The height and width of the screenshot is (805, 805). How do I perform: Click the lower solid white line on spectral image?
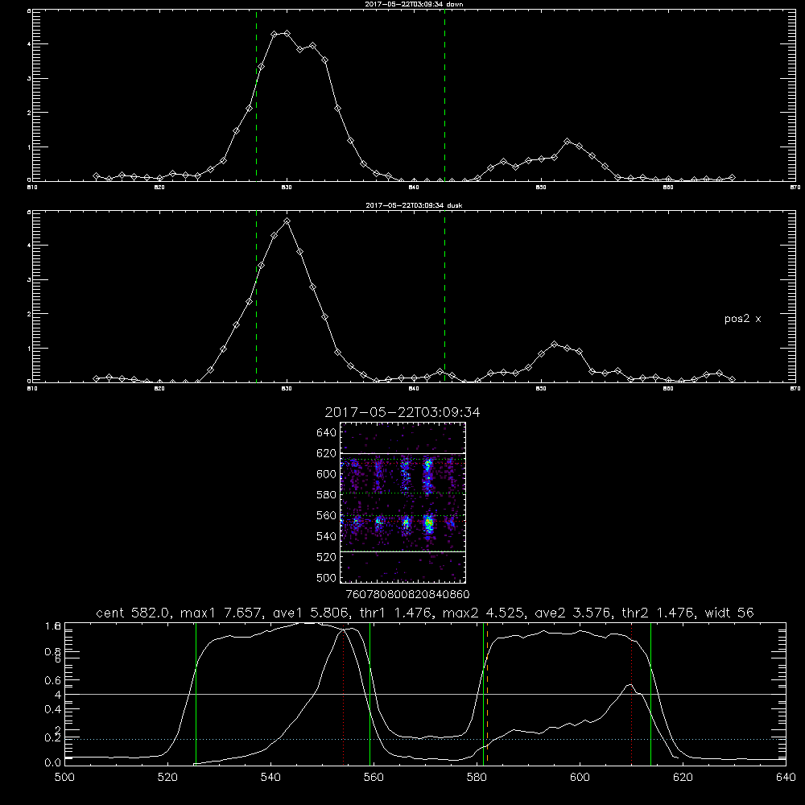403,551
